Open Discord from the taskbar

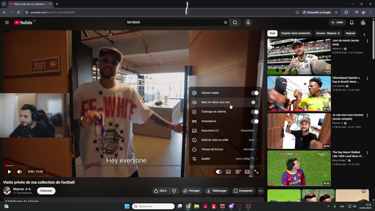231,206
